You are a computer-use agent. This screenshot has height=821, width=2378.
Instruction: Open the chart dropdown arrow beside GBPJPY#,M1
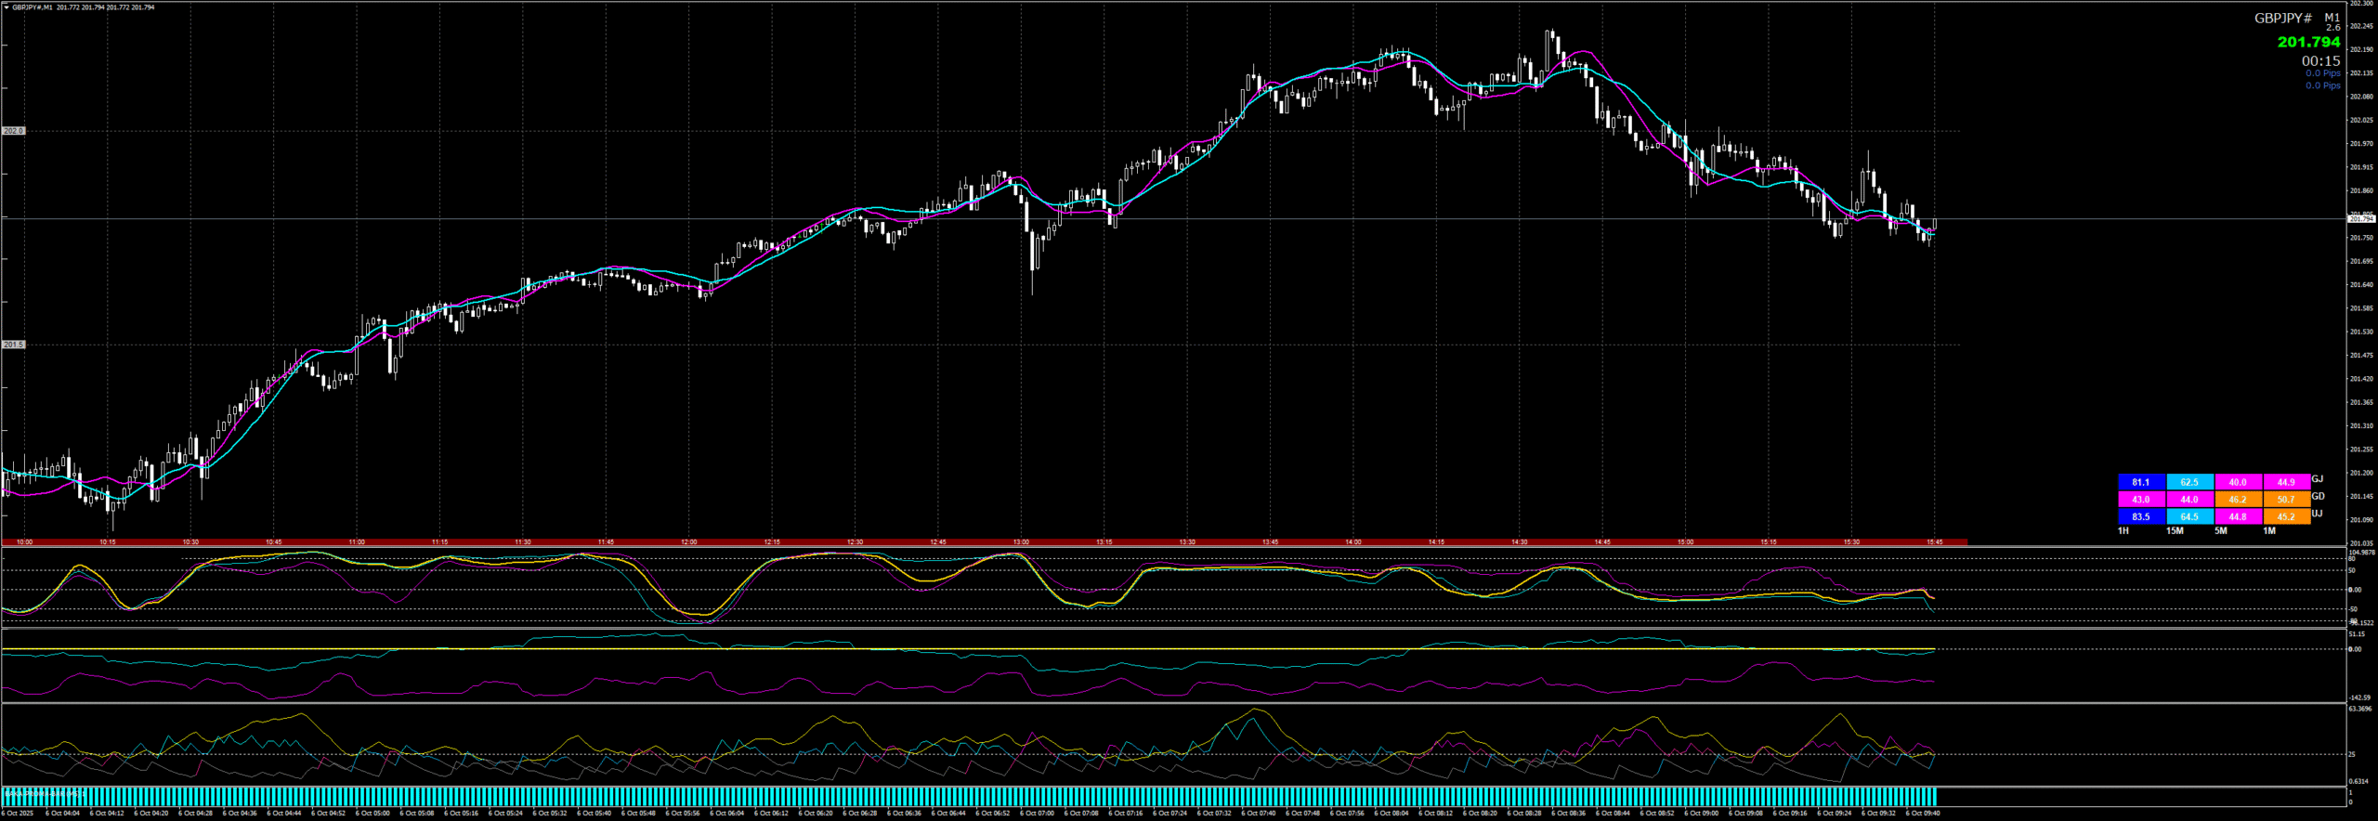click(x=6, y=7)
